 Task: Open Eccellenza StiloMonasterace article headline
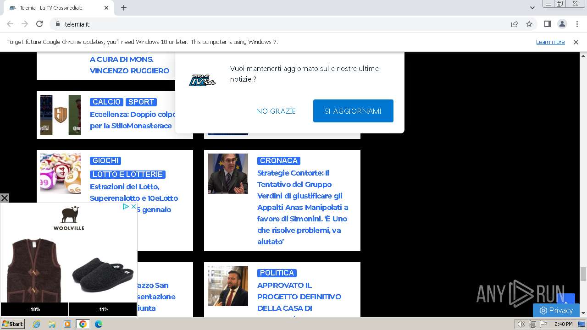tap(133, 120)
